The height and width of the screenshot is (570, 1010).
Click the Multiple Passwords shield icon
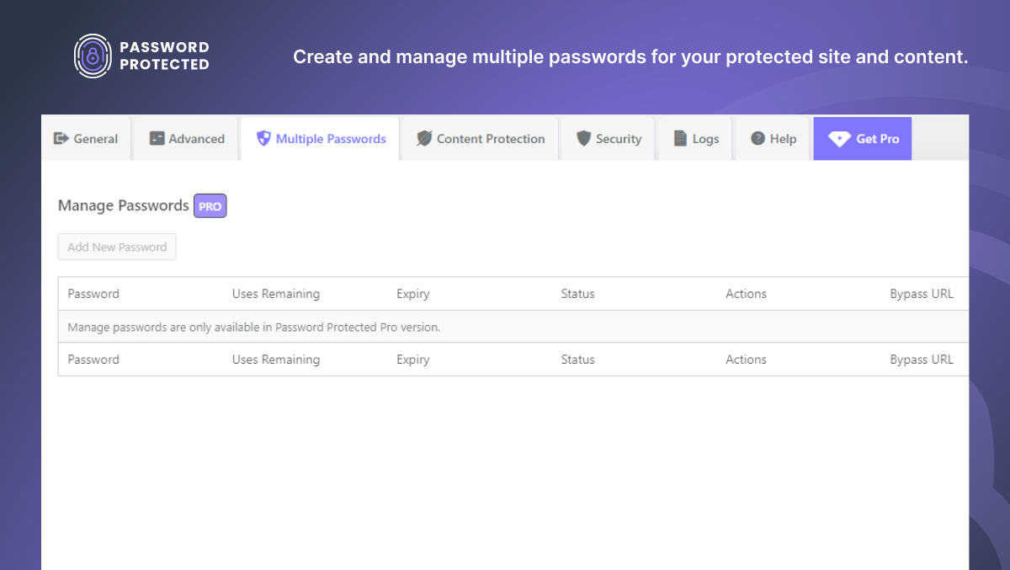pyautogui.click(x=263, y=139)
